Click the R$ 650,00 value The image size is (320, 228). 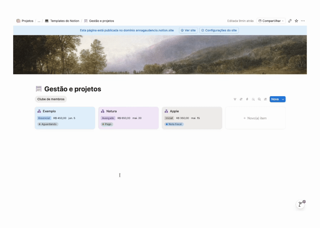[x=124, y=118]
